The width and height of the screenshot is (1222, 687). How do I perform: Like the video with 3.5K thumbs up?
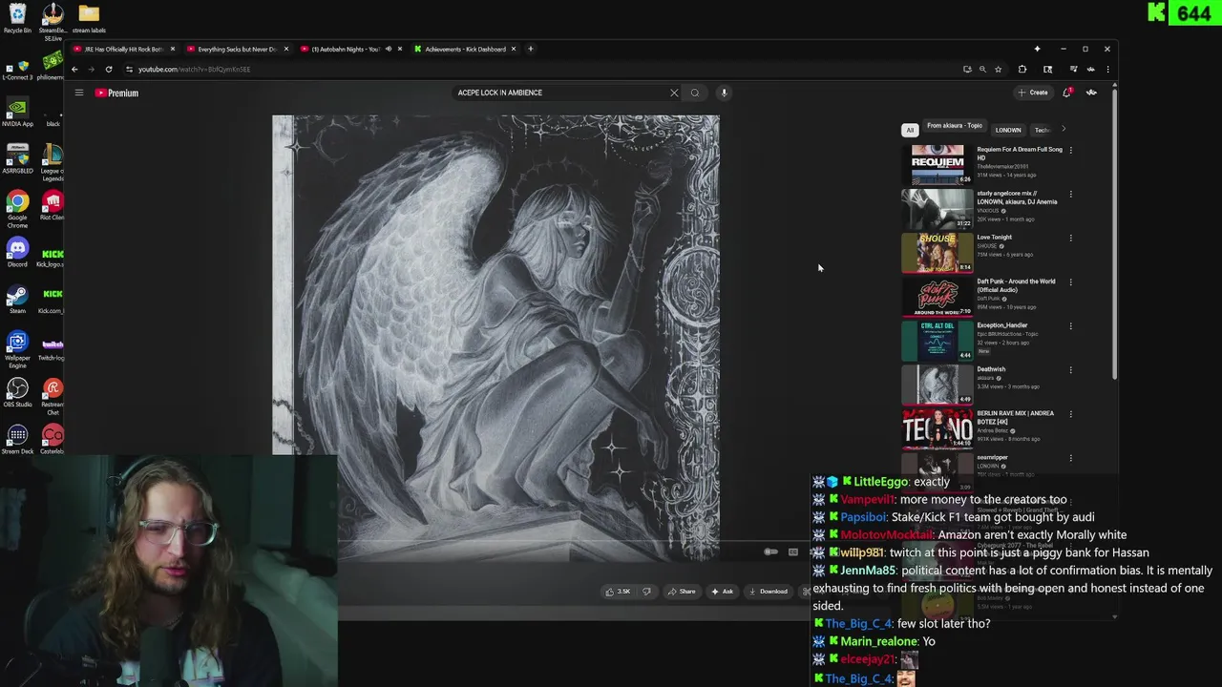click(618, 592)
